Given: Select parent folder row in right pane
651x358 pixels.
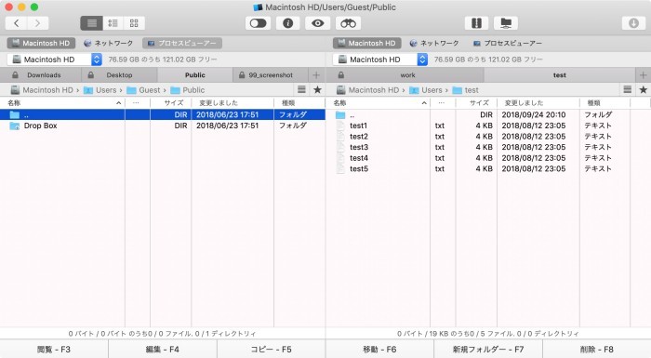Looking at the screenshot, I should click(488, 114).
